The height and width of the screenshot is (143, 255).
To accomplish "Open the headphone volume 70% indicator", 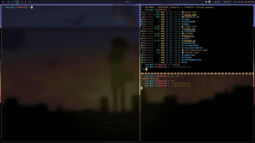I will click(x=217, y=2).
